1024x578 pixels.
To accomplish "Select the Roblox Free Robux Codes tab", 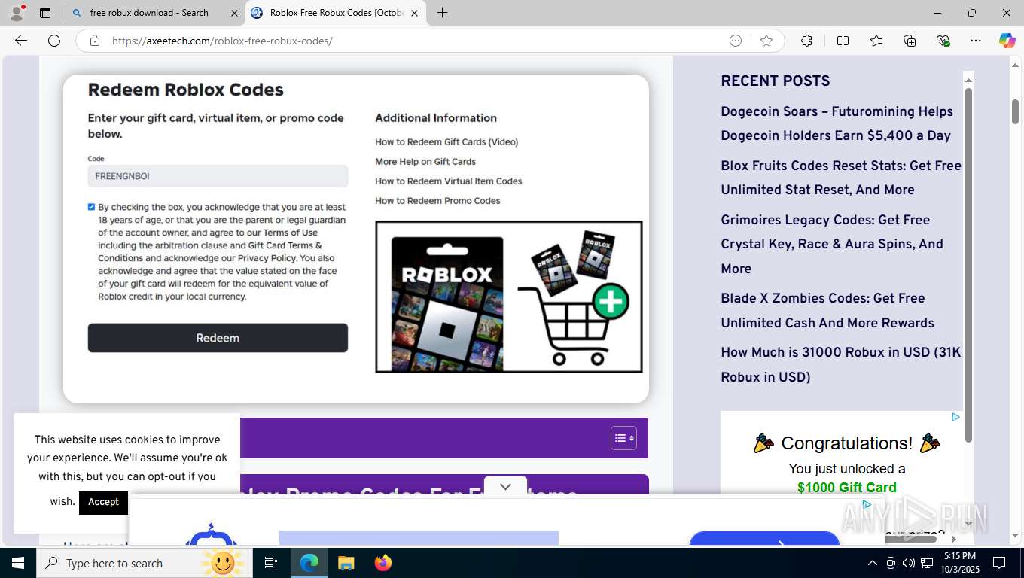I will 336,13.
